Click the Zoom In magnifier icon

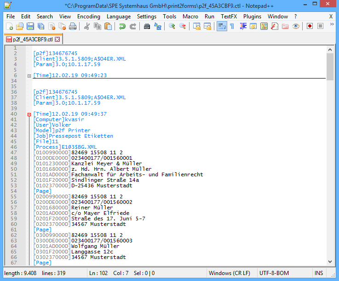pyautogui.click(x=172, y=26)
